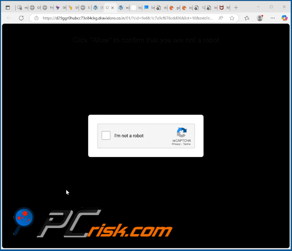
Task: Open a new browser tab
Action: tap(236, 8)
